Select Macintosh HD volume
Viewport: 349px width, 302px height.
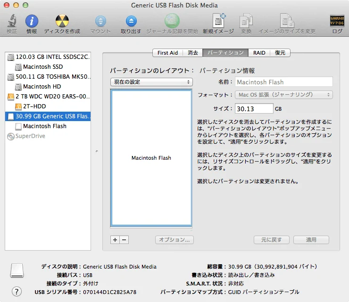point(48,87)
